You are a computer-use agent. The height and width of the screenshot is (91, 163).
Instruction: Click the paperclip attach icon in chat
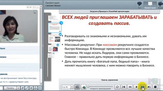point(22,88)
